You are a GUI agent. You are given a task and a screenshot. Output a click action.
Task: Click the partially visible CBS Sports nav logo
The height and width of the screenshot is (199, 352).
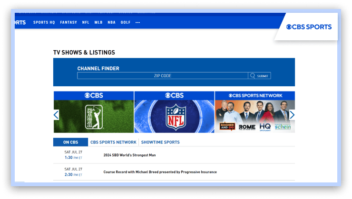coord(20,22)
